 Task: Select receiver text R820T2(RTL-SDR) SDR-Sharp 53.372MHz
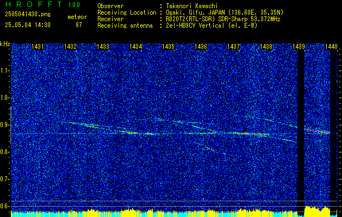[x=223, y=19]
